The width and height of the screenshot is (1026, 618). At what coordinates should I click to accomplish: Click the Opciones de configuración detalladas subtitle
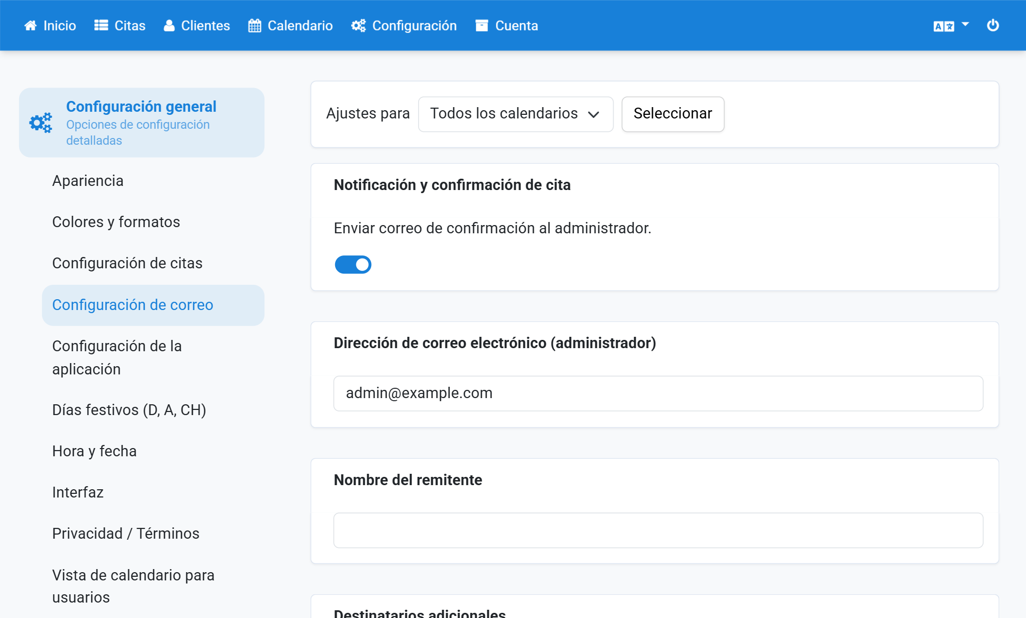(138, 132)
